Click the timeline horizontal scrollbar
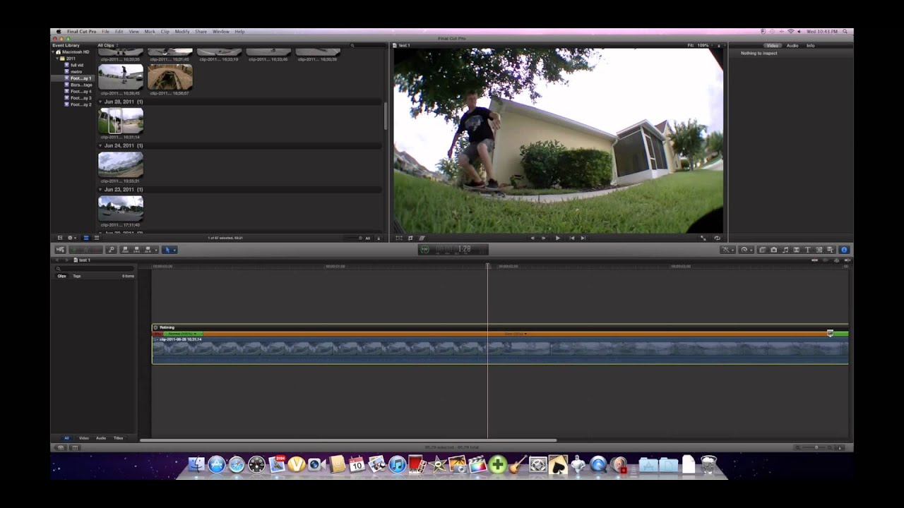The width and height of the screenshot is (904, 508). click(348, 441)
